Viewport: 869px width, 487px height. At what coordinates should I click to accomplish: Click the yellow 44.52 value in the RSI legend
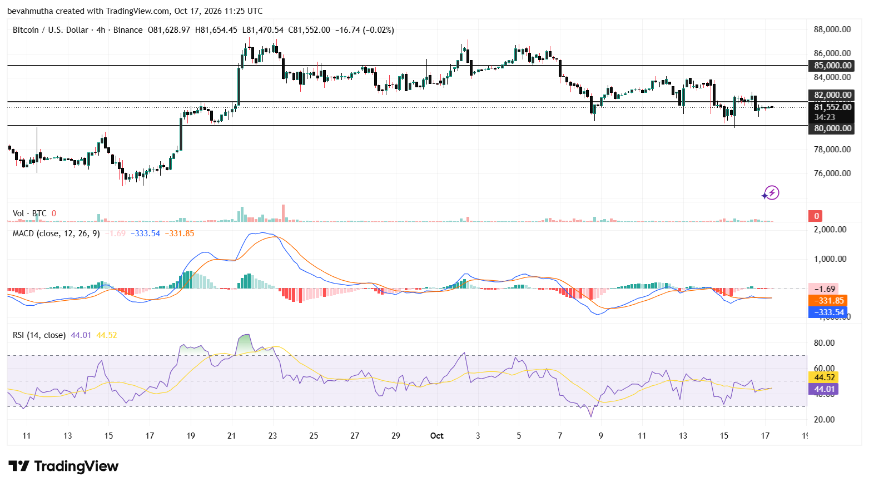[107, 335]
